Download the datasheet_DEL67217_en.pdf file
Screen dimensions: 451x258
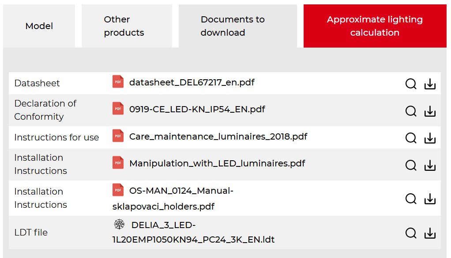pos(430,84)
